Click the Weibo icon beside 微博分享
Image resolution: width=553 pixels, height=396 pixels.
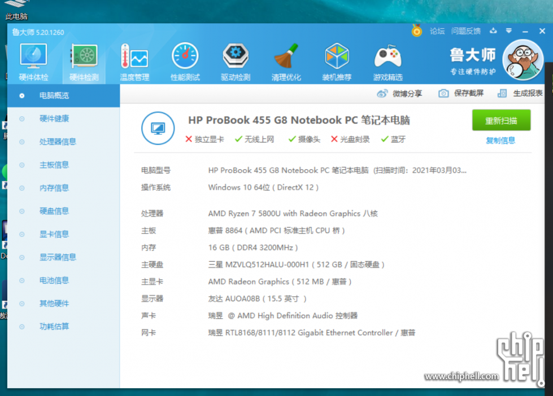[x=382, y=94]
